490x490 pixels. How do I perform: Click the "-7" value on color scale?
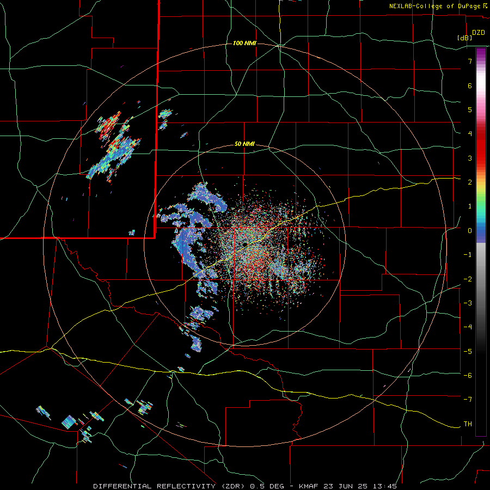point(468,400)
